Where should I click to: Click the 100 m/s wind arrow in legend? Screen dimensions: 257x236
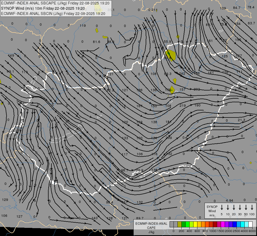point(252,207)
